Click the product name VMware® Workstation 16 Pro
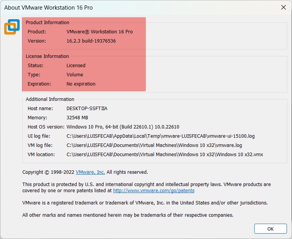This screenshot has height=239, width=292. coord(100,31)
